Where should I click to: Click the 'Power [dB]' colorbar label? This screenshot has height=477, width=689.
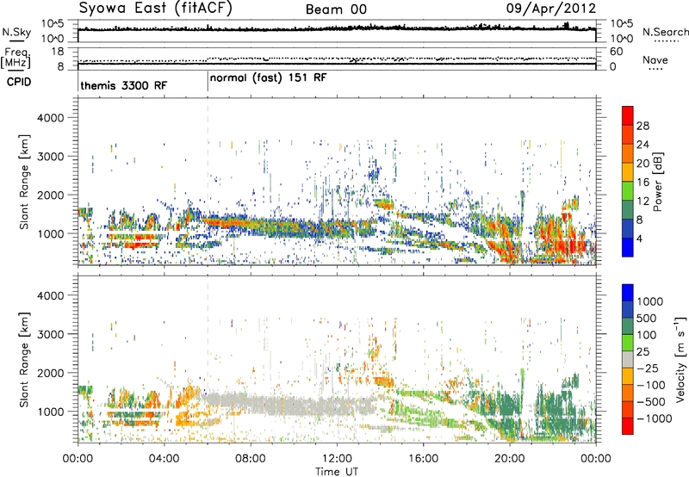[658, 182]
